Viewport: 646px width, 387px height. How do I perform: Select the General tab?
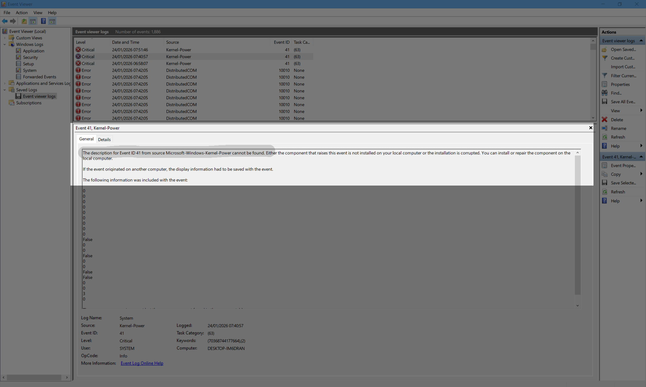coord(86,139)
